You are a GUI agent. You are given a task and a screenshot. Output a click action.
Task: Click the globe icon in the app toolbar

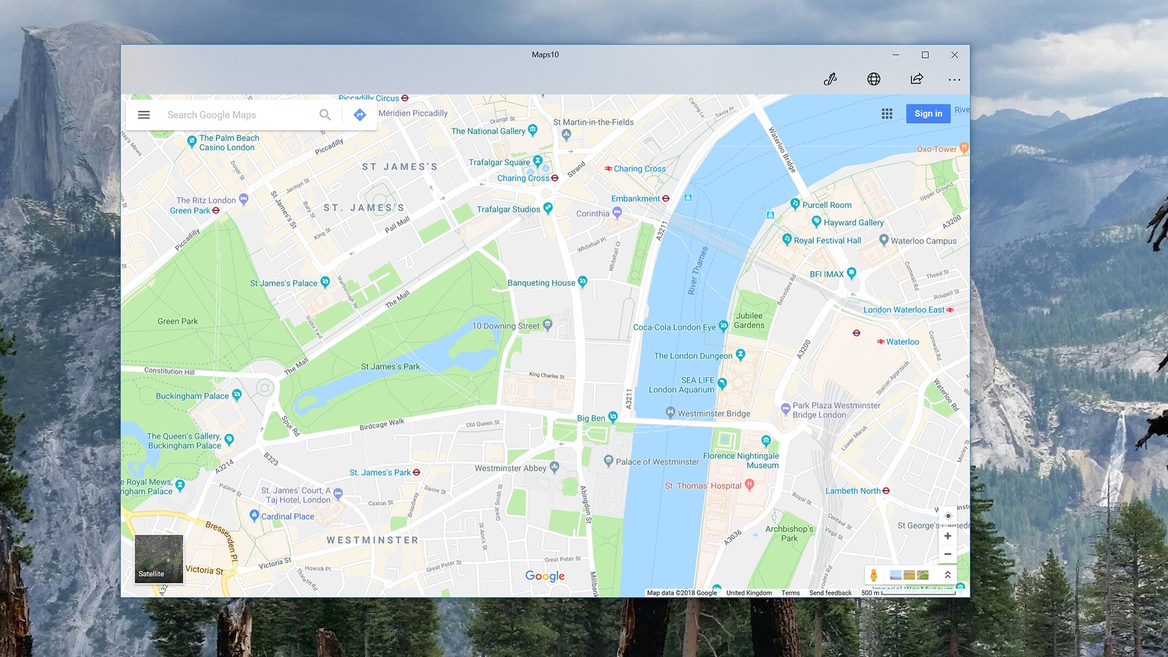(874, 79)
